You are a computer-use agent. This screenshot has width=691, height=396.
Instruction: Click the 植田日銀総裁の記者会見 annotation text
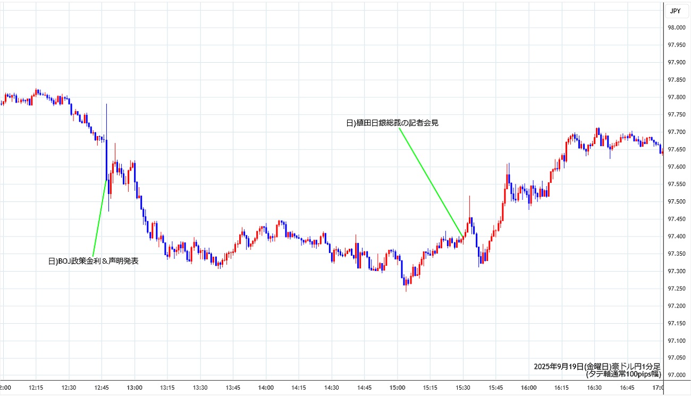pyautogui.click(x=392, y=123)
